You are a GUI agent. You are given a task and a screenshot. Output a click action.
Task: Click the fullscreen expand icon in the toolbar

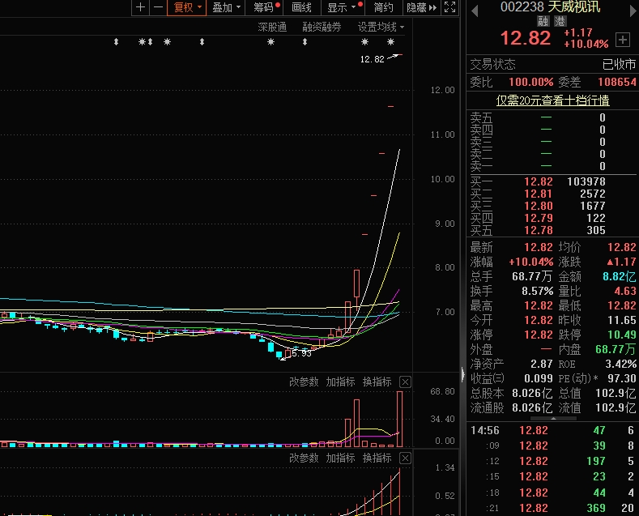pyautogui.click(x=450, y=7)
